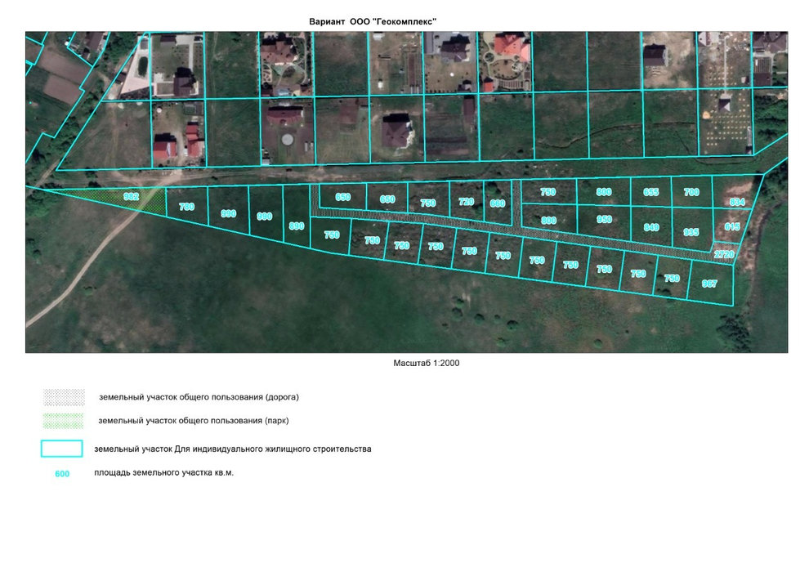Select the plot labeled 780
The image size is (809, 572).
186,208
